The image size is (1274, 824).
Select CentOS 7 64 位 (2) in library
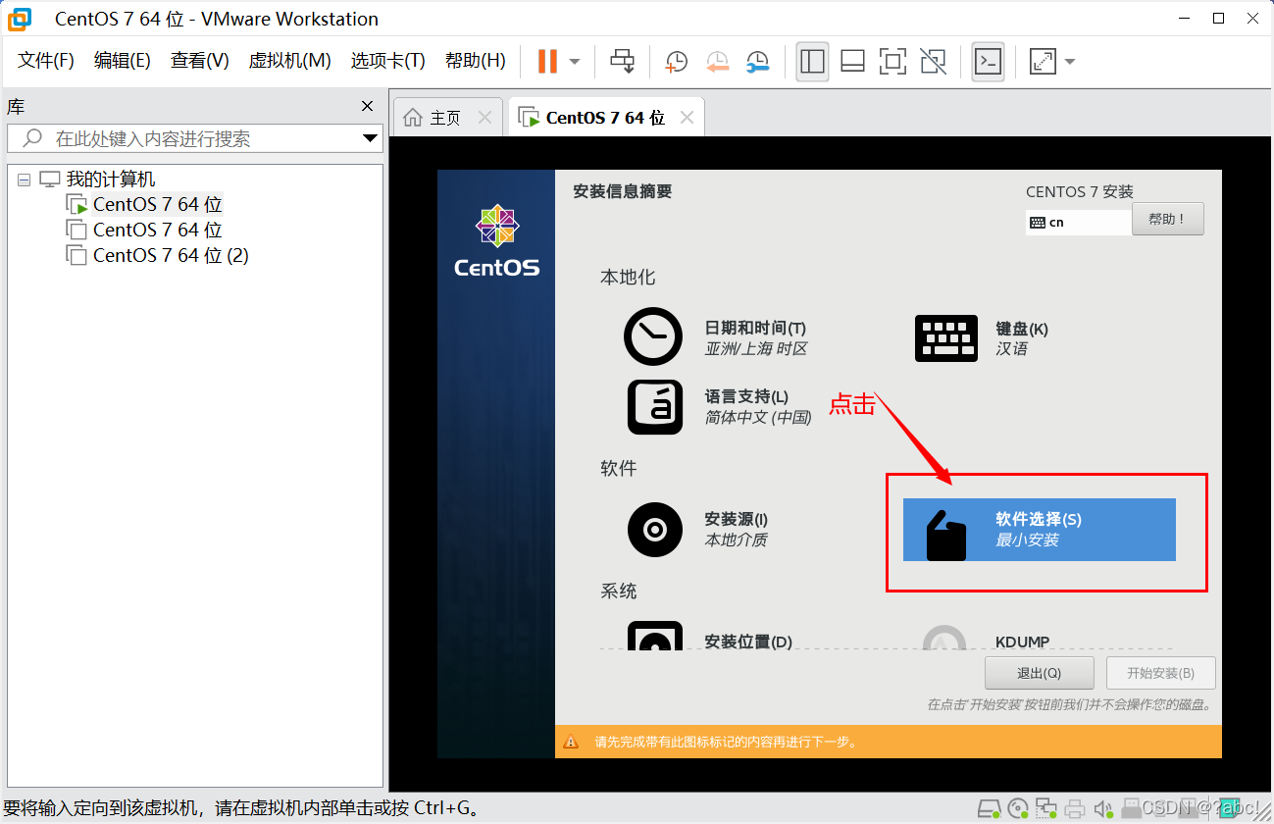tap(171, 256)
